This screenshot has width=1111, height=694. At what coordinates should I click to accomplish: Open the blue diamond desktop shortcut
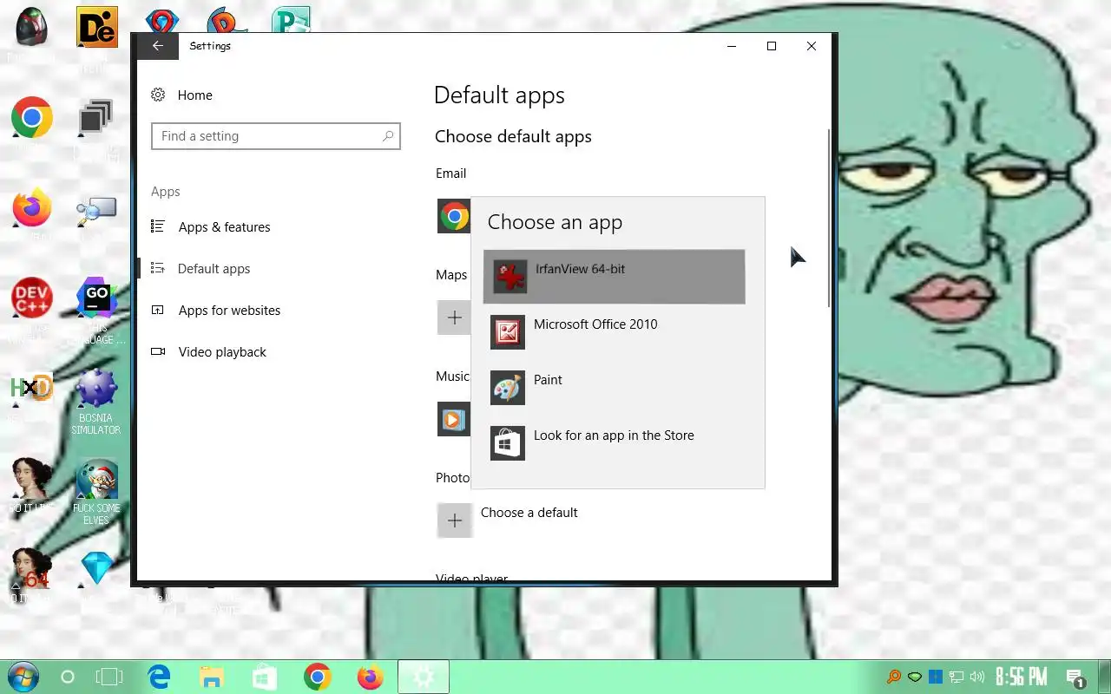tap(96, 569)
